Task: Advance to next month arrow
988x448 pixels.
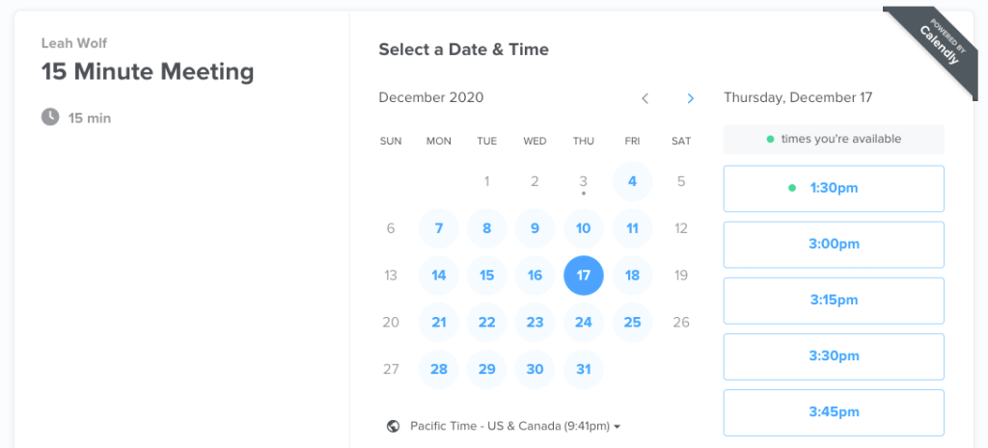Action: click(x=690, y=98)
